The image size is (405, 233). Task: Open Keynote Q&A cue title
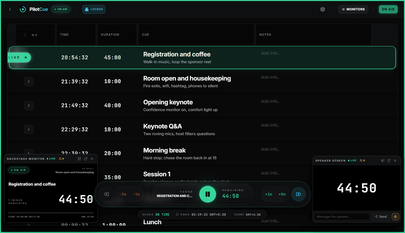click(163, 126)
